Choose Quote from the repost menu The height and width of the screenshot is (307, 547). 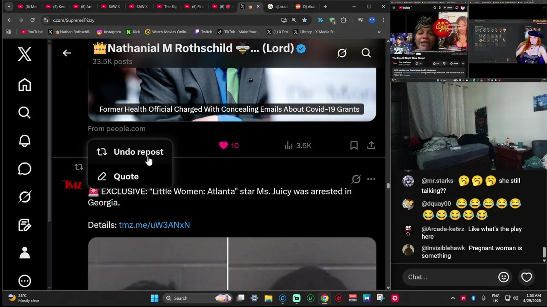[130, 176]
